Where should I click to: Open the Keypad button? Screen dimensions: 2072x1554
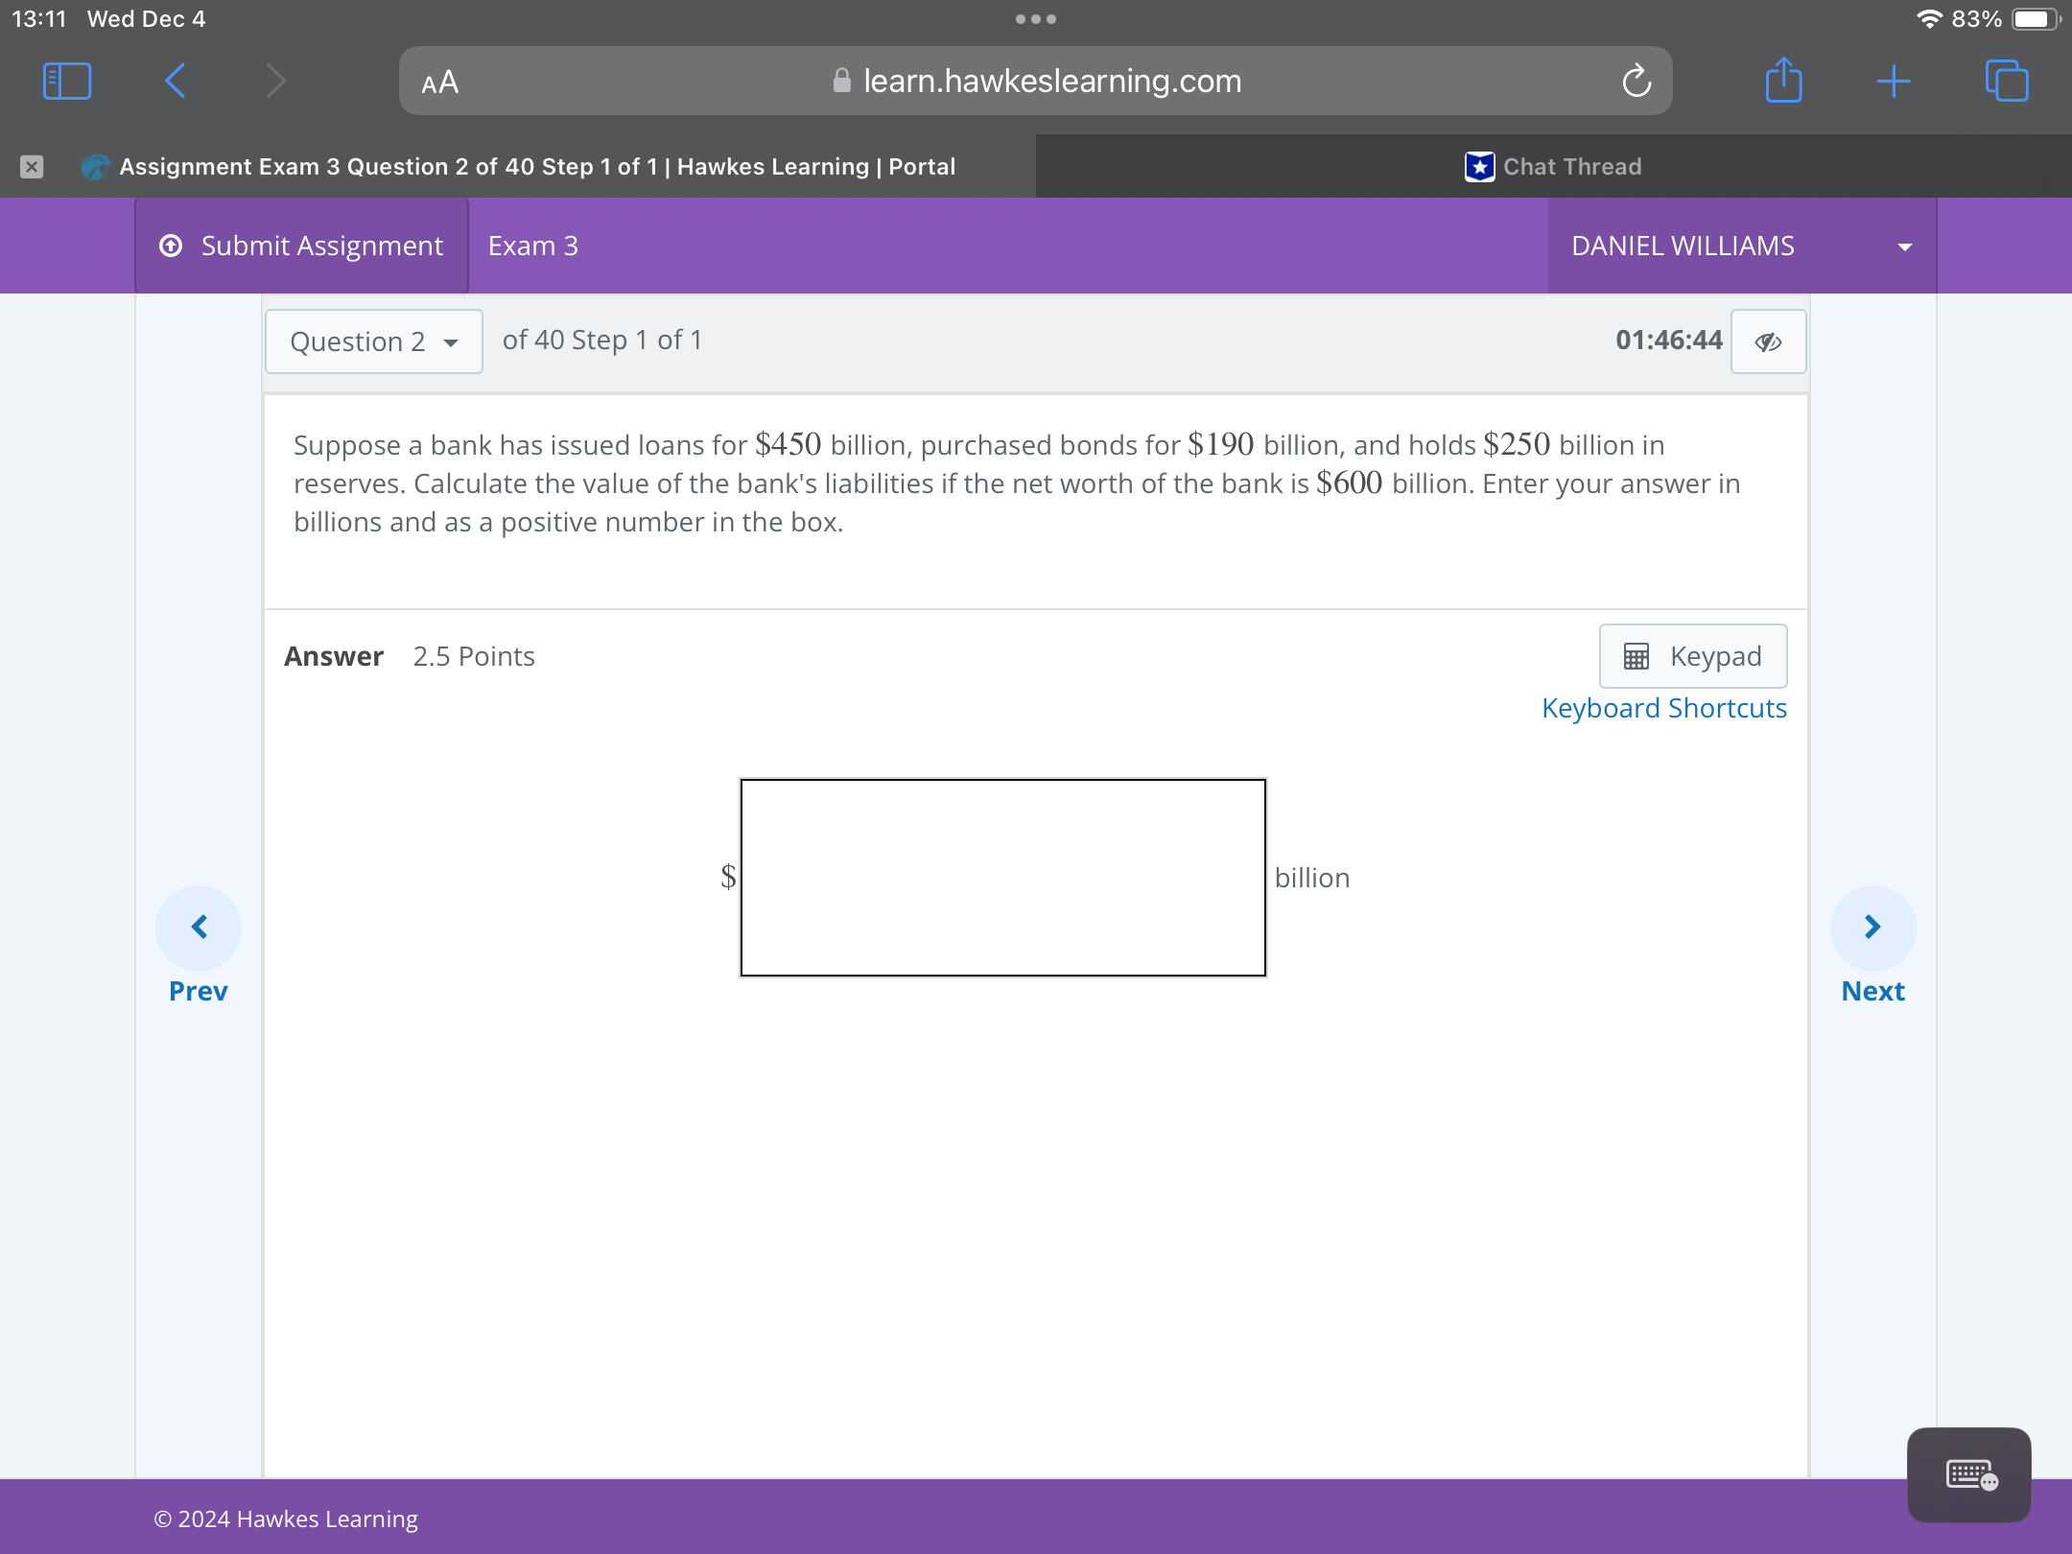pyautogui.click(x=1692, y=656)
